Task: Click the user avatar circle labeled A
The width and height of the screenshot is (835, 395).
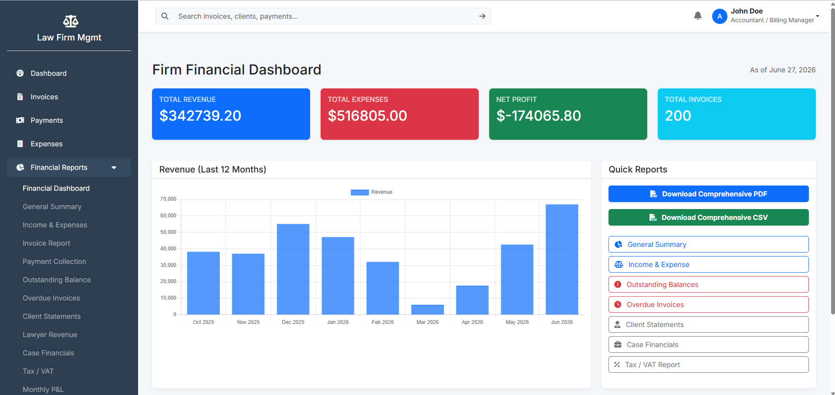Action: (720, 16)
